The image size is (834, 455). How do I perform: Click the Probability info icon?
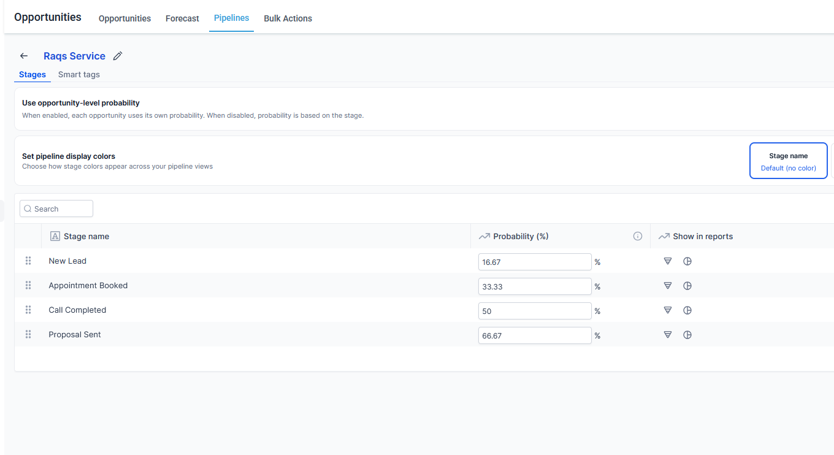(638, 236)
